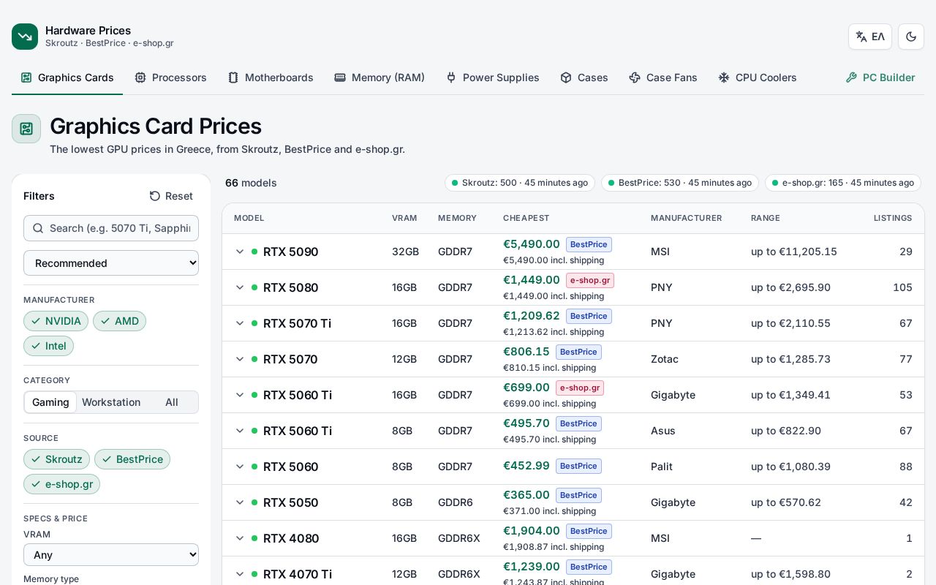The image size is (936, 585).
Task: Click the GDDR6X cell in RTX 4080 row
Action: click(459, 538)
